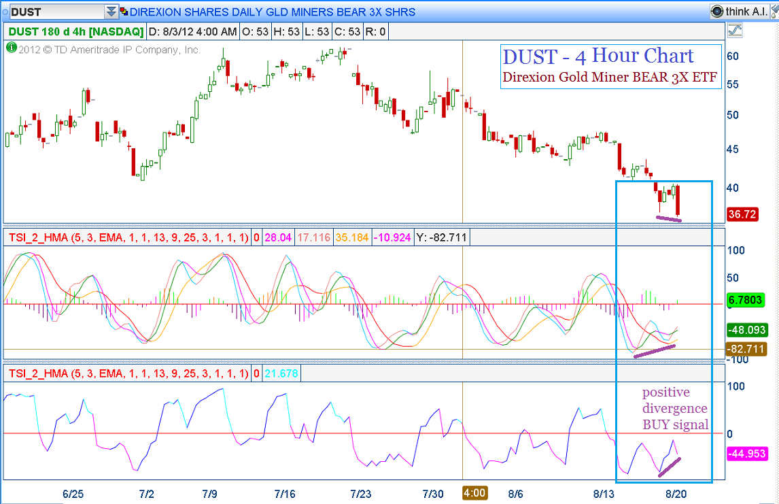Viewport: 779px width, 504px height.
Task: Click the 'D: 8/3/12 4:00 AM' date readout
Action: pos(193,32)
